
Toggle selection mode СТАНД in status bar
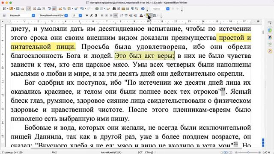149,152
